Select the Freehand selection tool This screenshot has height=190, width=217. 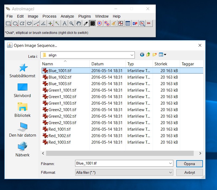pos(29,23)
